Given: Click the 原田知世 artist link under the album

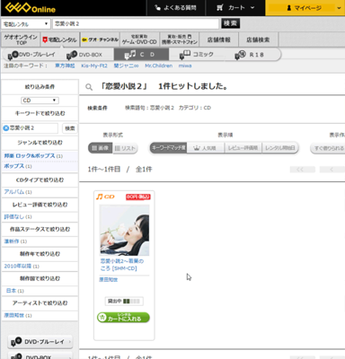Looking at the screenshot, I should pos(109,280).
